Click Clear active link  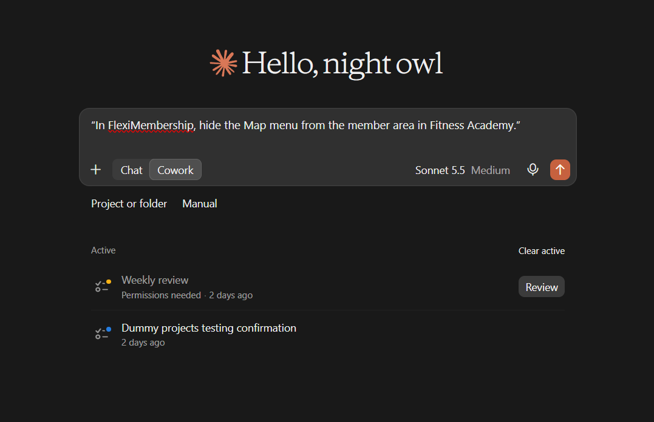(542, 251)
